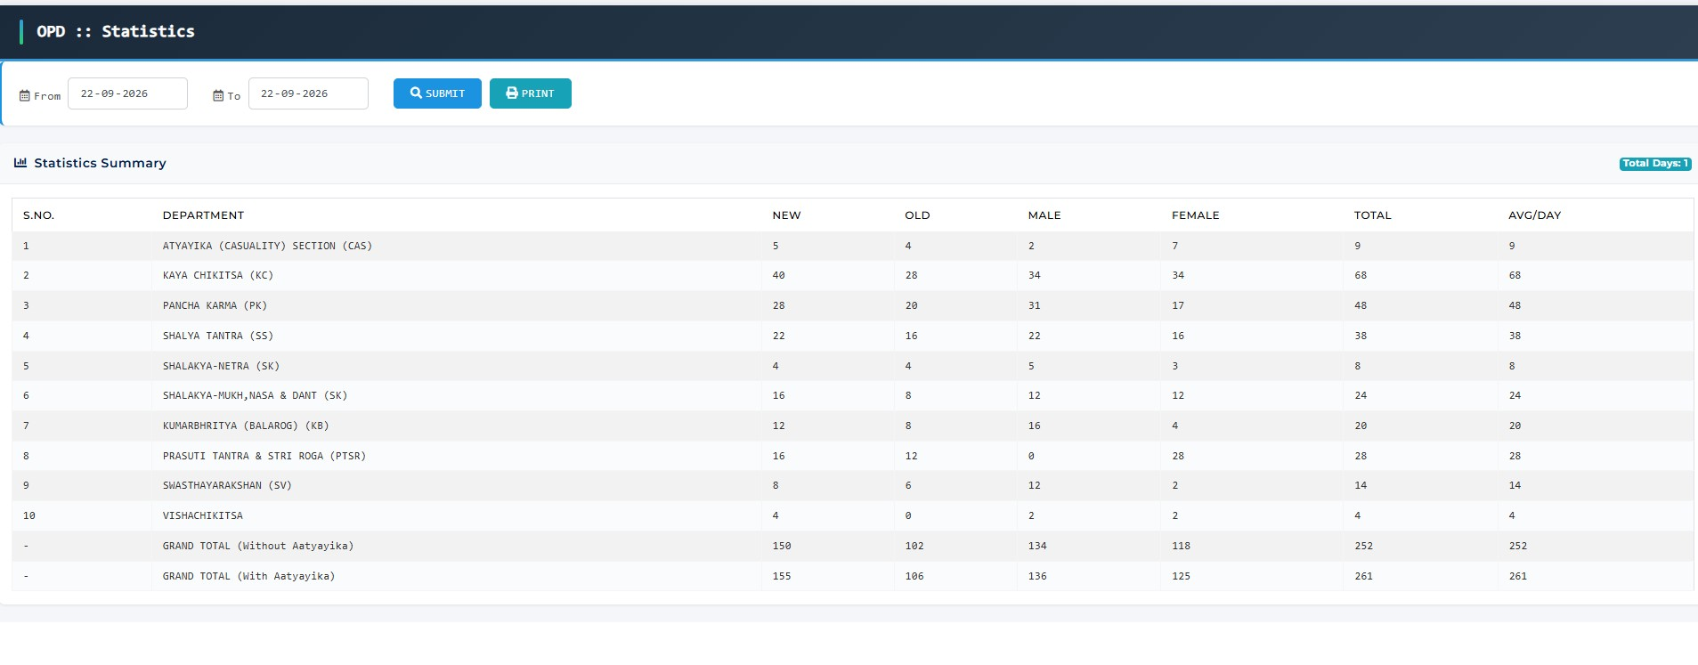The width and height of the screenshot is (1698, 665).
Task: Click Old total 102 without Aatyayika
Action: pyautogui.click(x=914, y=546)
